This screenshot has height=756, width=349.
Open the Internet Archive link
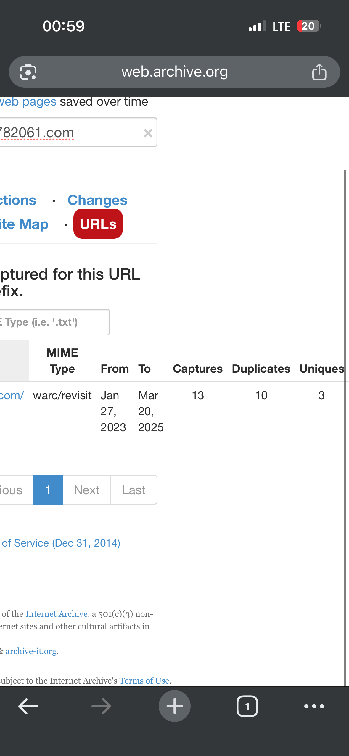pyautogui.click(x=56, y=614)
